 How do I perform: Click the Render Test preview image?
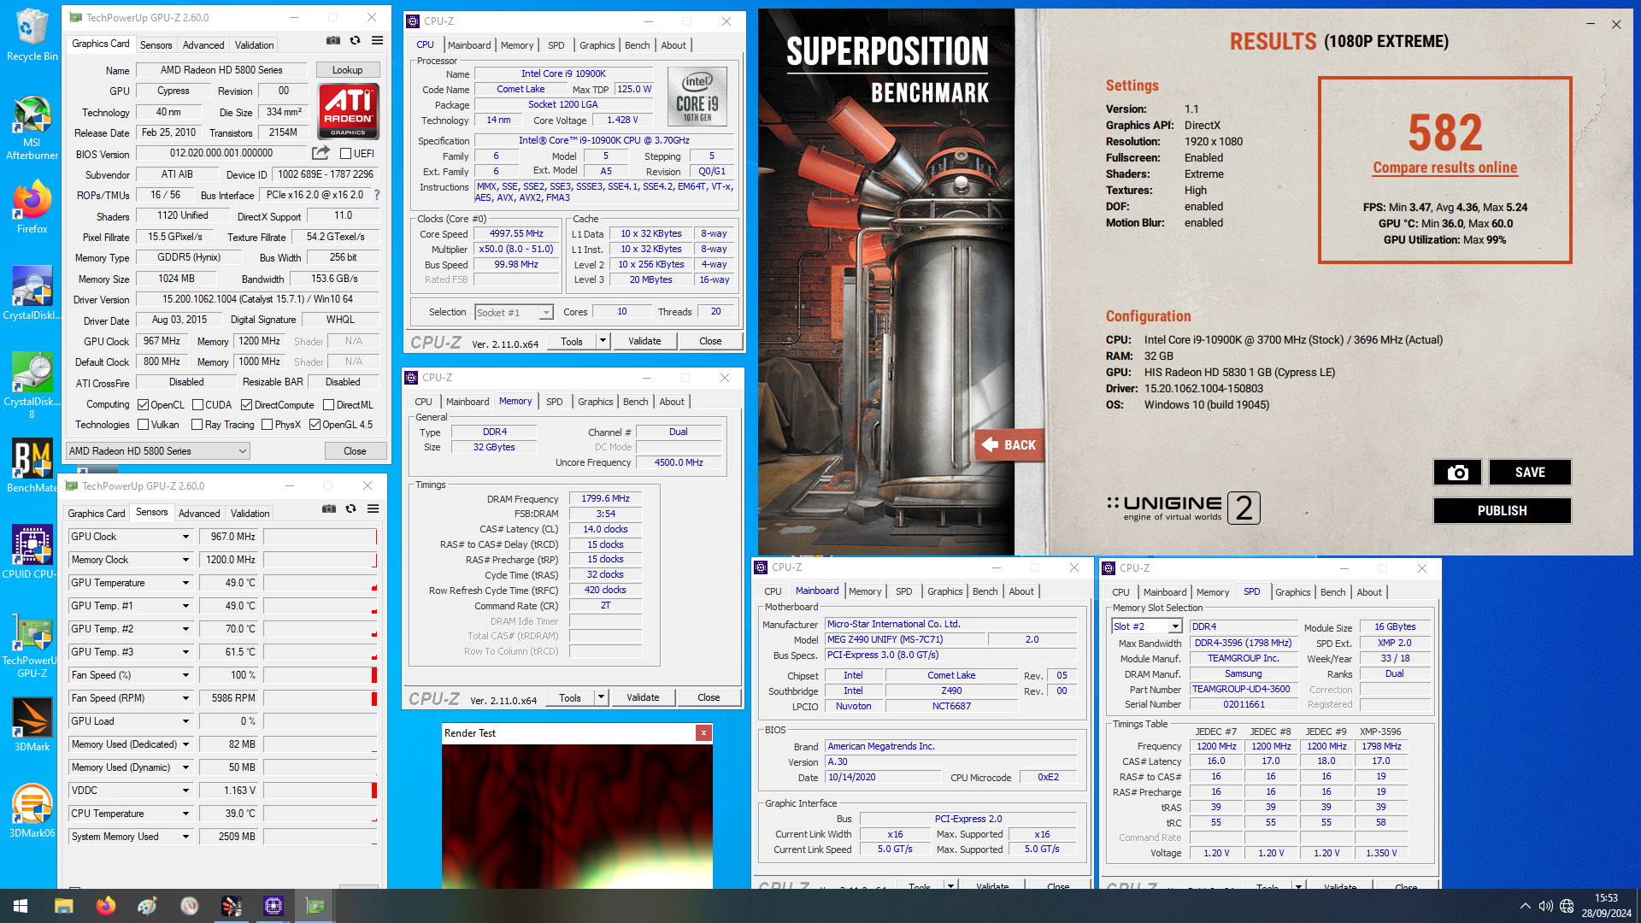point(577,815)
